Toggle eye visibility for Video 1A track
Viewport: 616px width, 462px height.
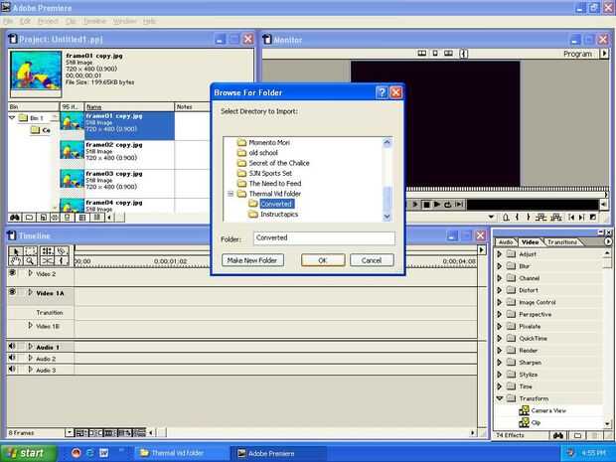(x=13, y=292)
